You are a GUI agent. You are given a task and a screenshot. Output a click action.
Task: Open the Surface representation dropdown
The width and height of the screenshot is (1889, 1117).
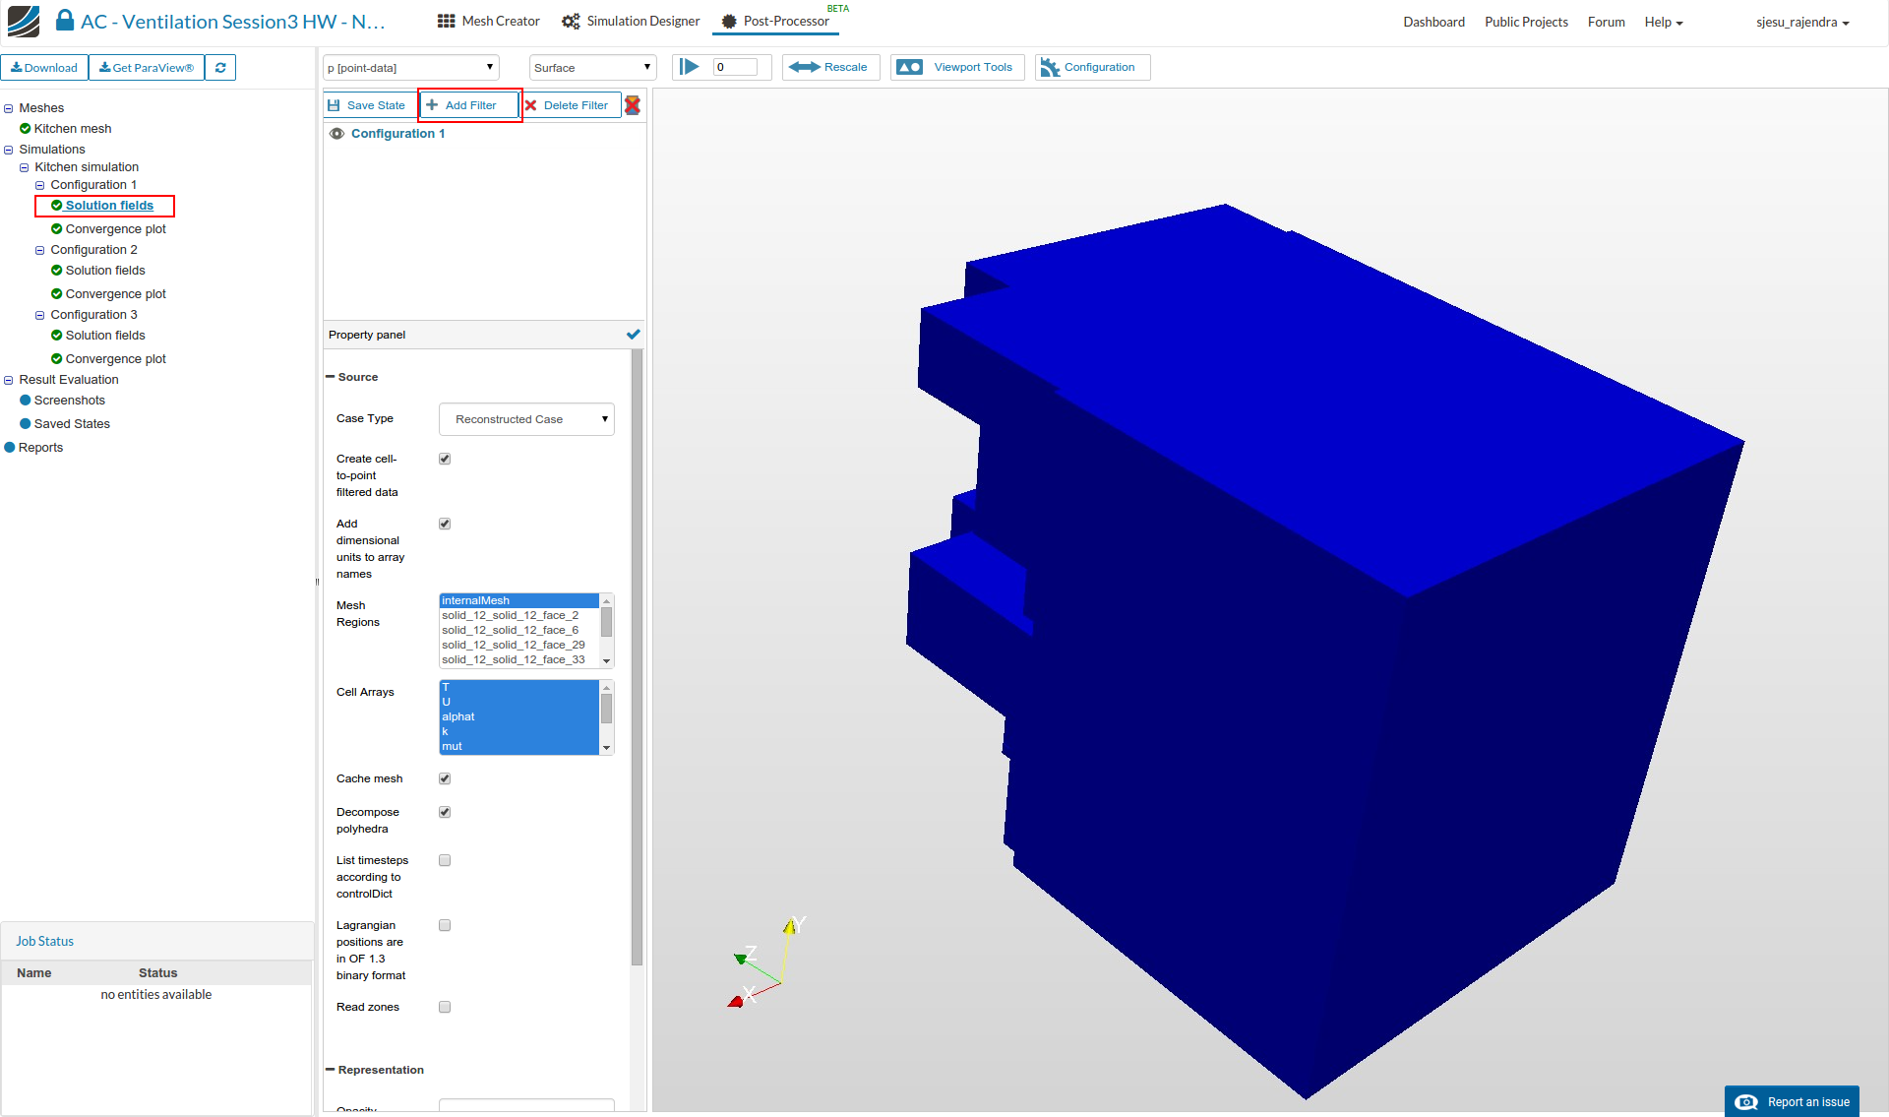coord(592,68)
